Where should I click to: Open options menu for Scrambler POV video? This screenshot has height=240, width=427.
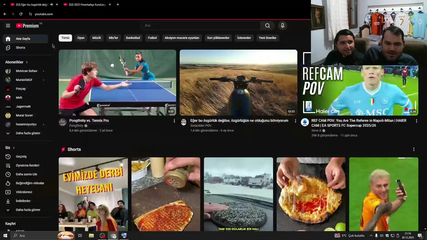pyautogui.click(x=295, y=121)
